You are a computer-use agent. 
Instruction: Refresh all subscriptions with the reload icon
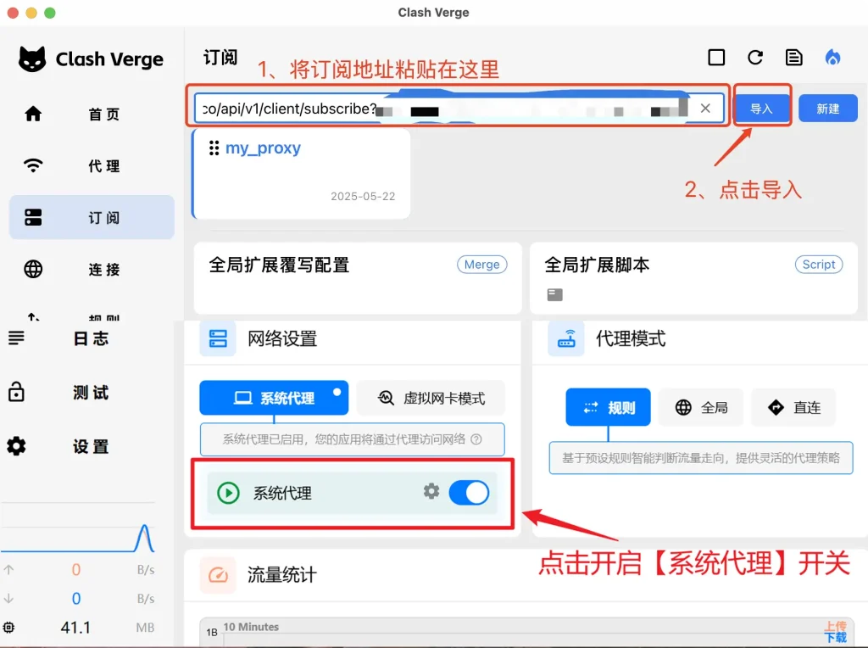(755, 57)
